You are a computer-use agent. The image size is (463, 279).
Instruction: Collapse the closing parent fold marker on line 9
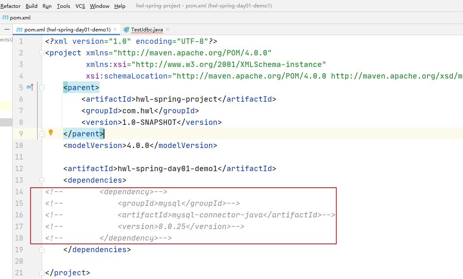pyautogui.click(x=42, y=134)
